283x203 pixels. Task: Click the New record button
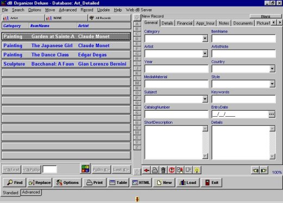tap(164, 182)
